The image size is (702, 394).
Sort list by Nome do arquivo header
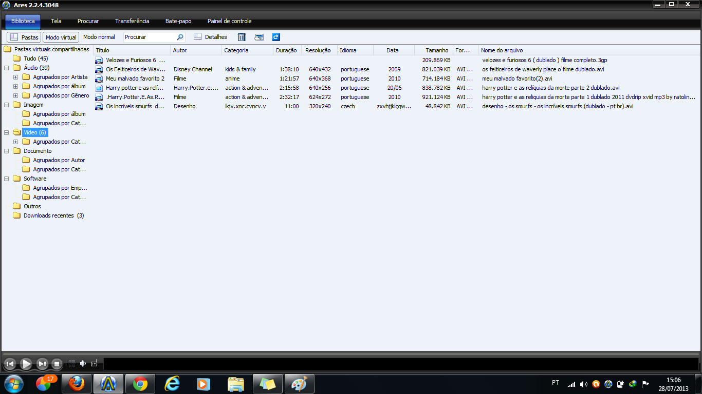tap(589, 50)
